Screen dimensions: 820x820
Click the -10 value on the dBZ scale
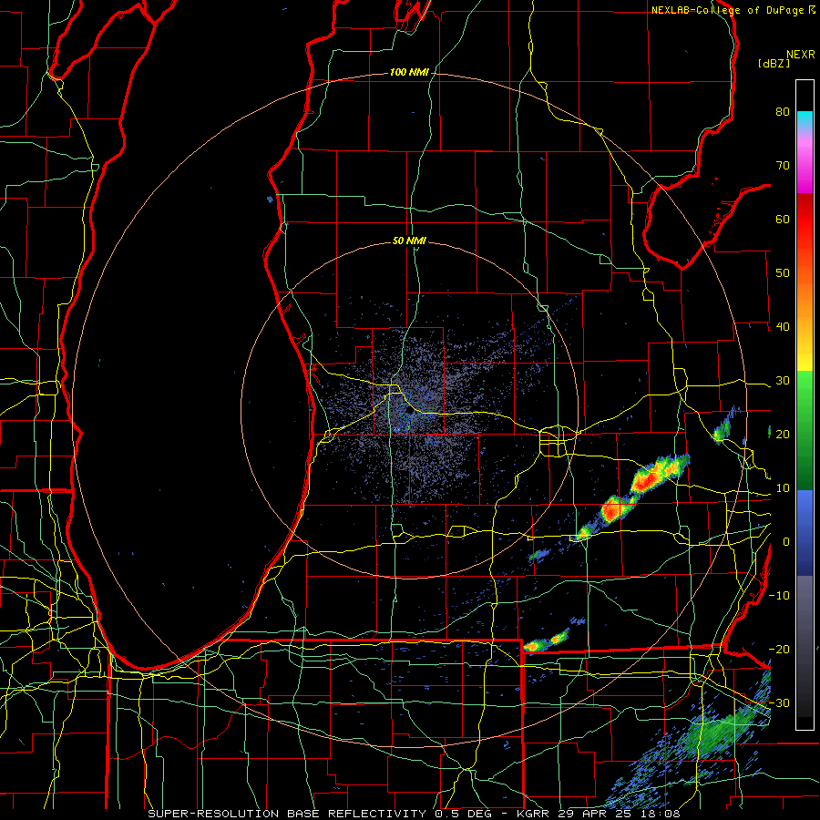[779, 595]
